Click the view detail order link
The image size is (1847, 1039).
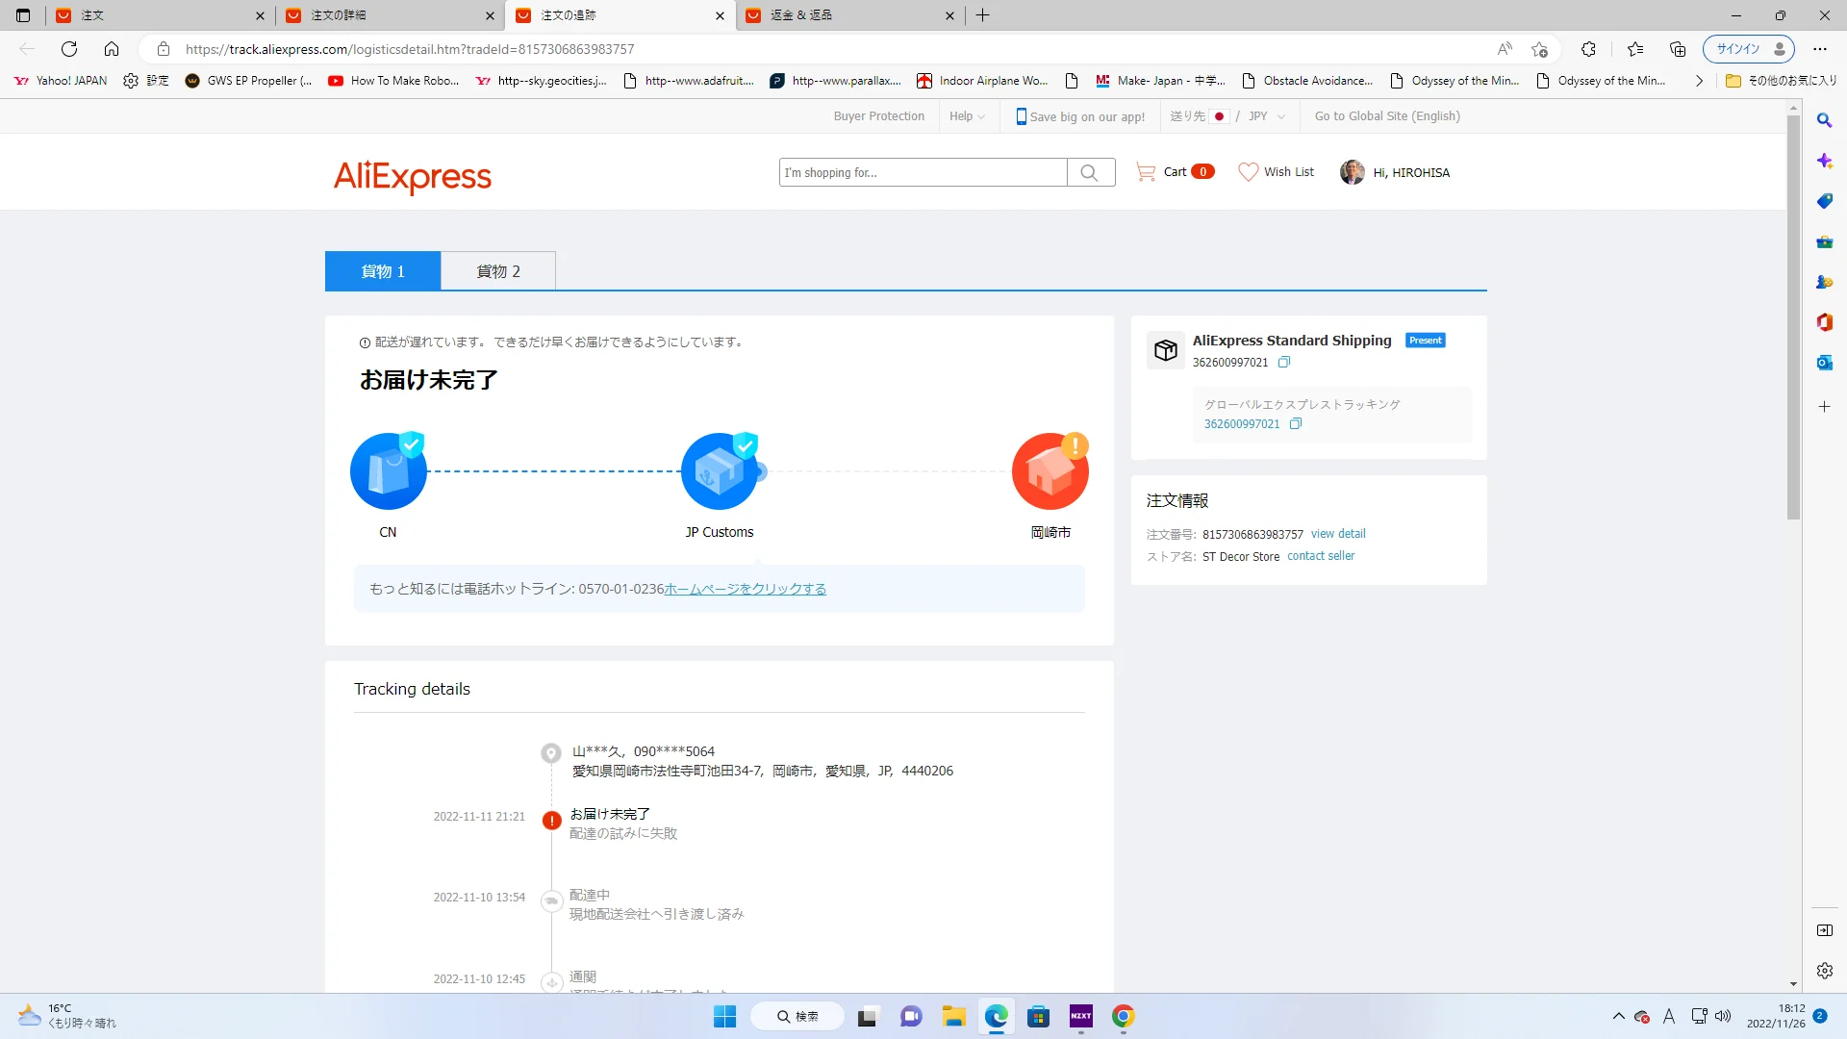1338,534
